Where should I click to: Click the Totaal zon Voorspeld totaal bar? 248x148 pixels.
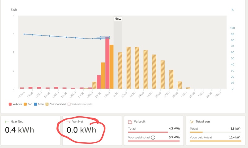coord(215,141)
